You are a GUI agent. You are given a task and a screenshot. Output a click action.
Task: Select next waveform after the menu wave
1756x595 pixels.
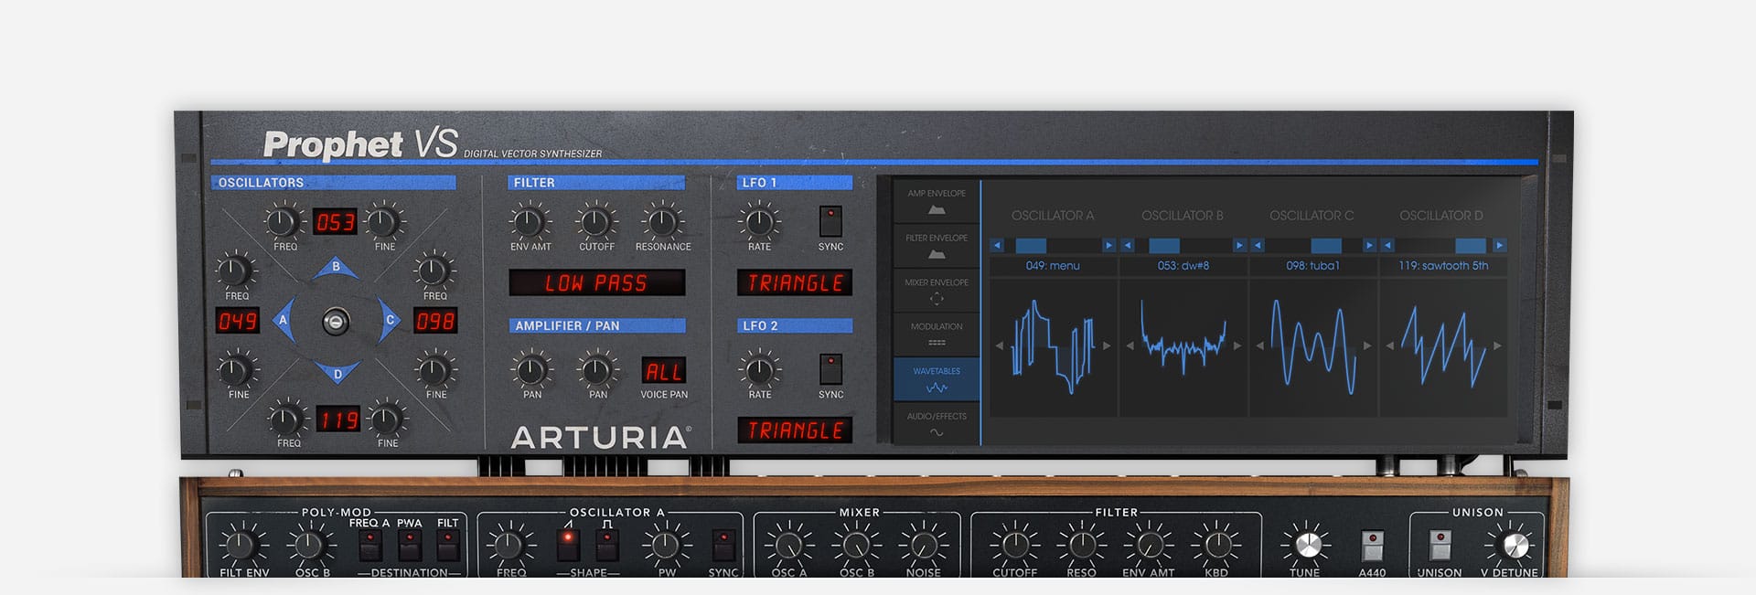pyautogui.click(x=1107, y=345)
